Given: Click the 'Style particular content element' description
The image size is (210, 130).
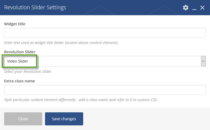Looking at the screenshot, I should [x=81, y=100].
